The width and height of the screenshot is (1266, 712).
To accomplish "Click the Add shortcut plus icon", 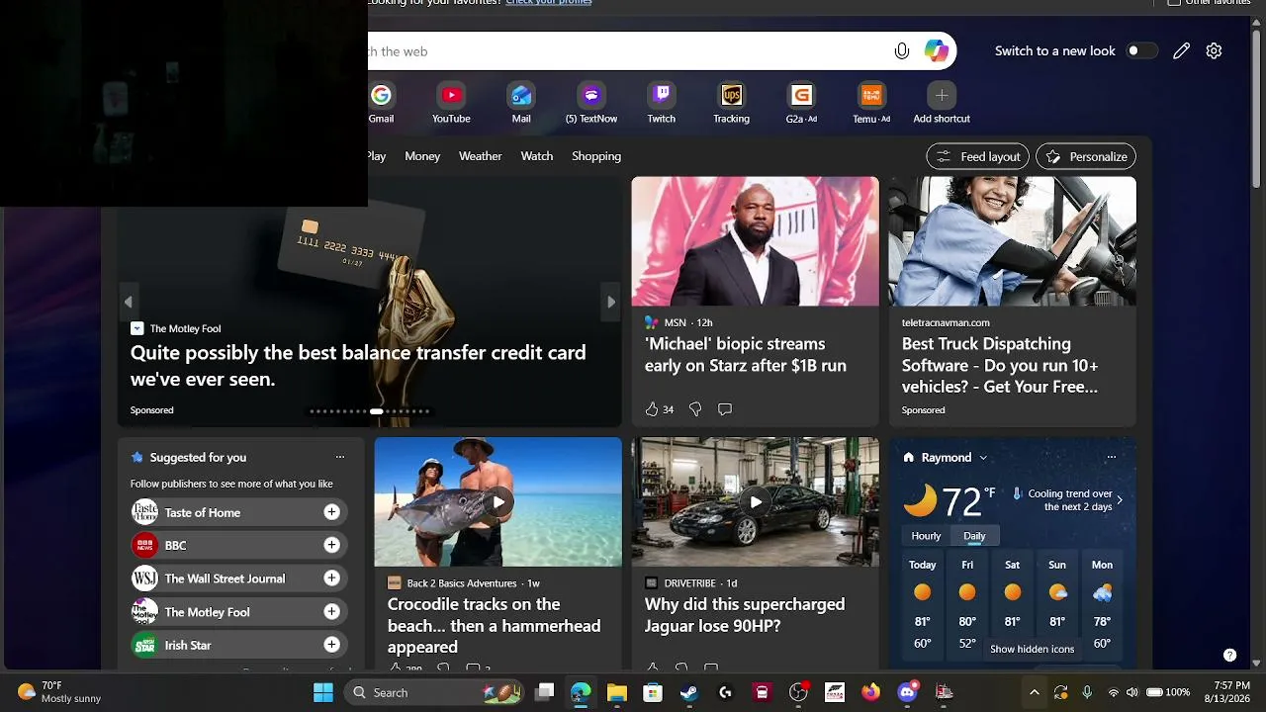I will click(x=942, y=95).
